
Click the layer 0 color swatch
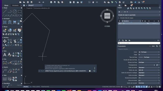122,24
